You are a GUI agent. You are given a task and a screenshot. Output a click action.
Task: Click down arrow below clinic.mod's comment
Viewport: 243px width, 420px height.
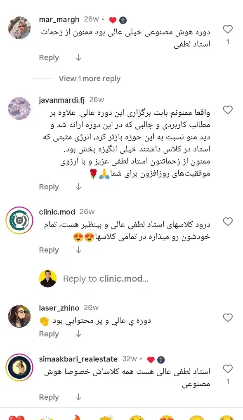pyautogui.click(x=78, y=250)
